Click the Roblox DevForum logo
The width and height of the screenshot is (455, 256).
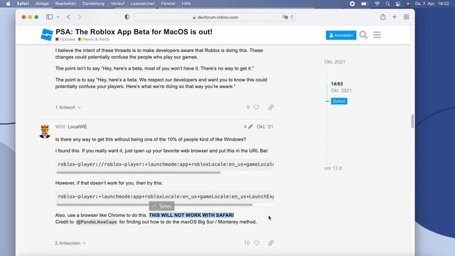pos(47,35)
